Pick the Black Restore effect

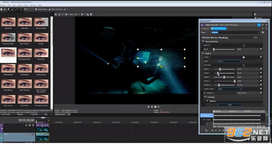pos(25,37)
